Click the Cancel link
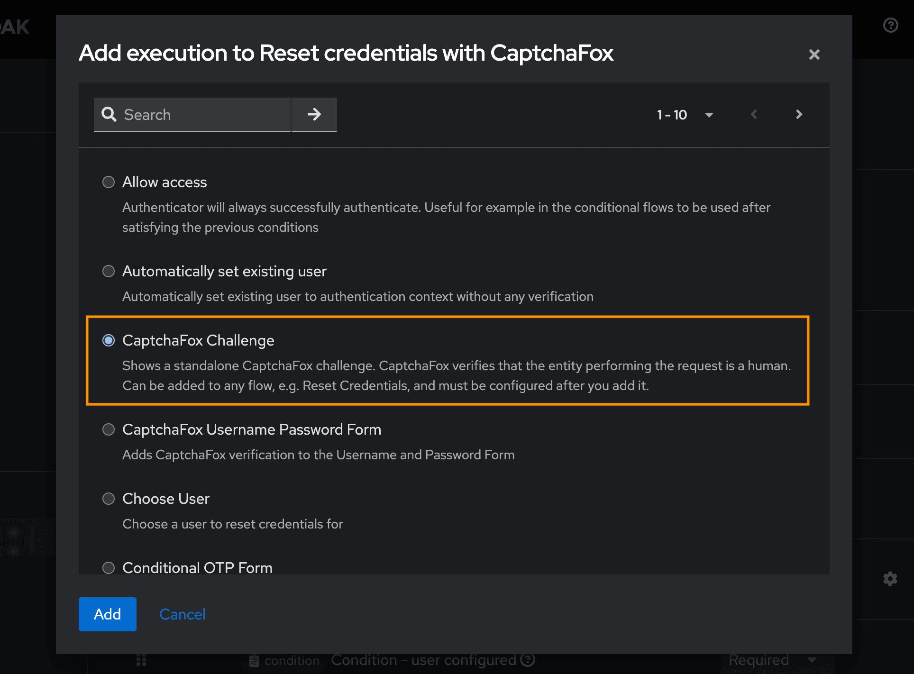914x674 pixels. [183, 614]
